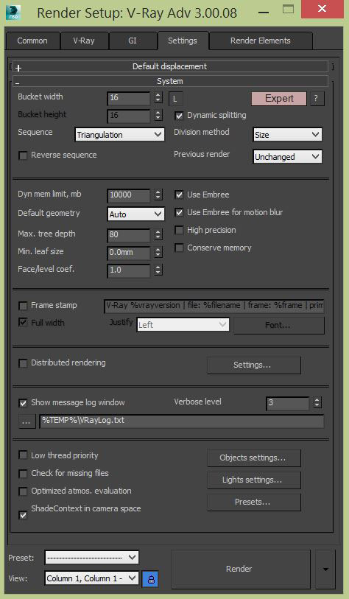Adjust Bucket height spinner arrows
The height and width of the screenshot is (599, 349).
click(x=158, y=116)
